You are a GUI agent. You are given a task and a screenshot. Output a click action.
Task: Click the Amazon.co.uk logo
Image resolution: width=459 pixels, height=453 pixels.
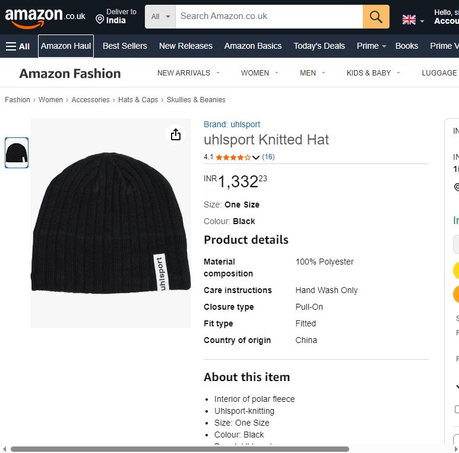point(45,17)
